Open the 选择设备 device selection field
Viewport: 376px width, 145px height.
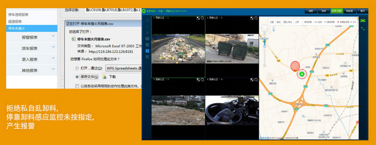click(x=113, y=10)
